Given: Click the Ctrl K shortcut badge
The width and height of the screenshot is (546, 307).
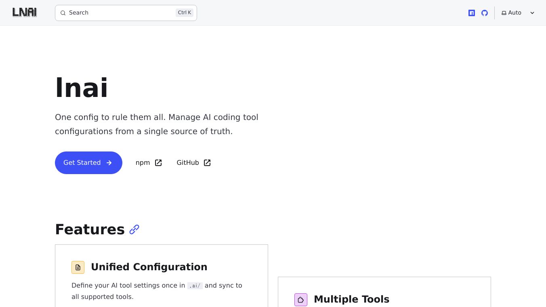Looking at the screenshot, I should [x=185, y=13].
